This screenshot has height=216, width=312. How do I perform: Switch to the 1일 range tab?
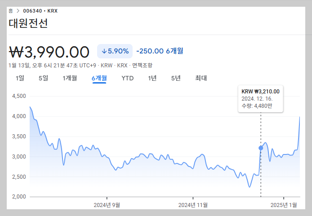tap(20, 78)
